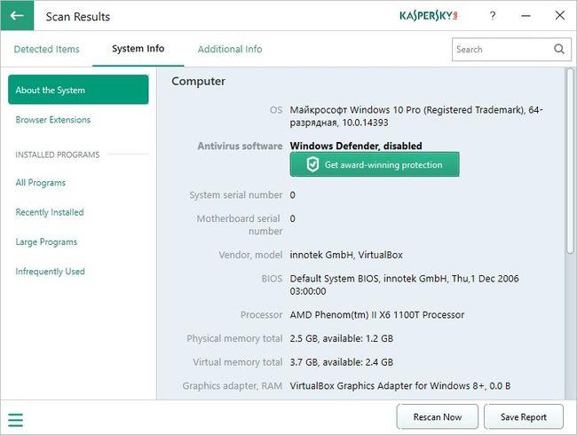Click 'AMD Phenom(tm) II X6 1100T Processor' value

click(376, 314)
